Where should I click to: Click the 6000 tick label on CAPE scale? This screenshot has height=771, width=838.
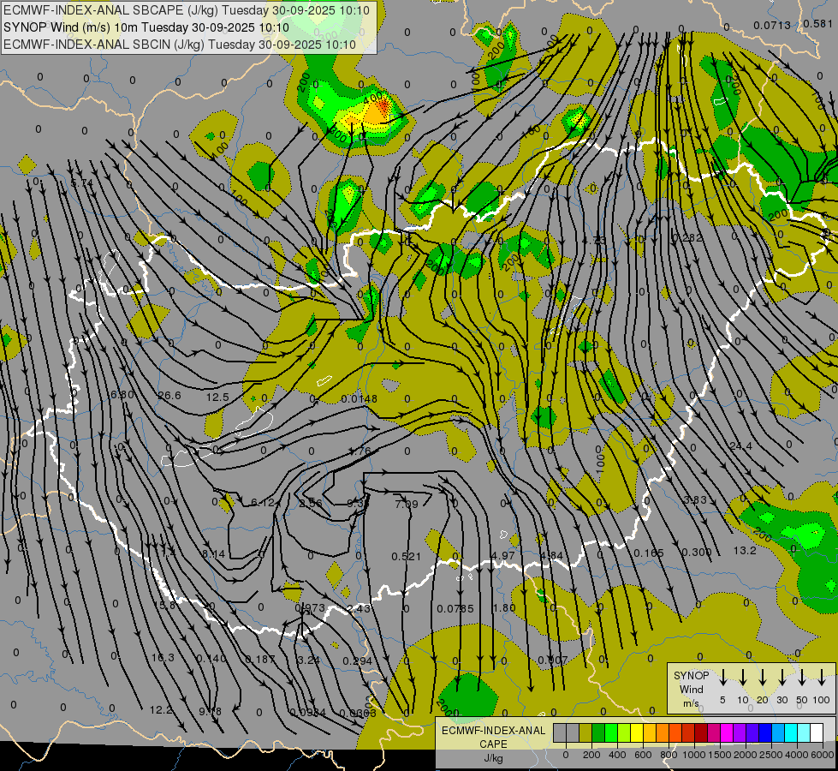823,755
